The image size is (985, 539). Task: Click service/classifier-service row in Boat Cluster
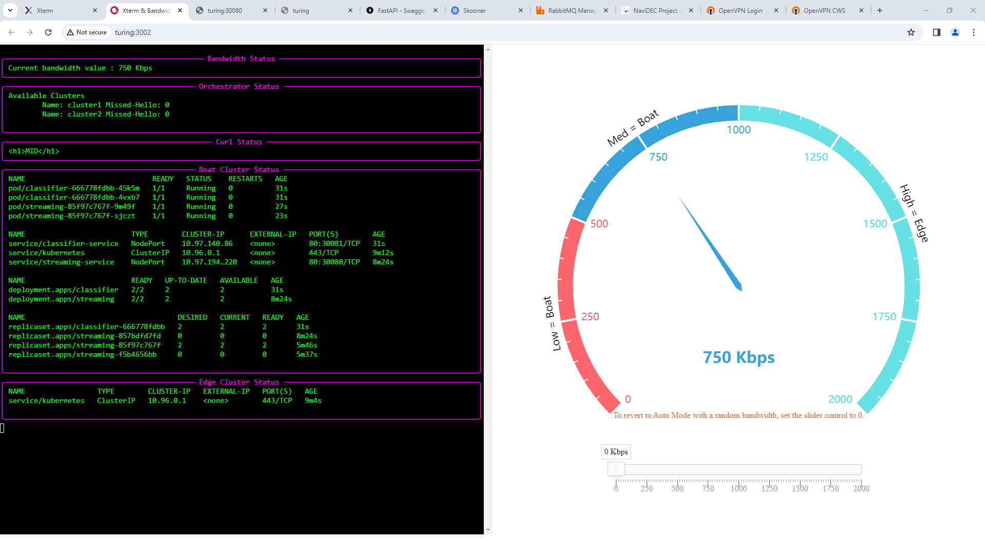point(196,243)
